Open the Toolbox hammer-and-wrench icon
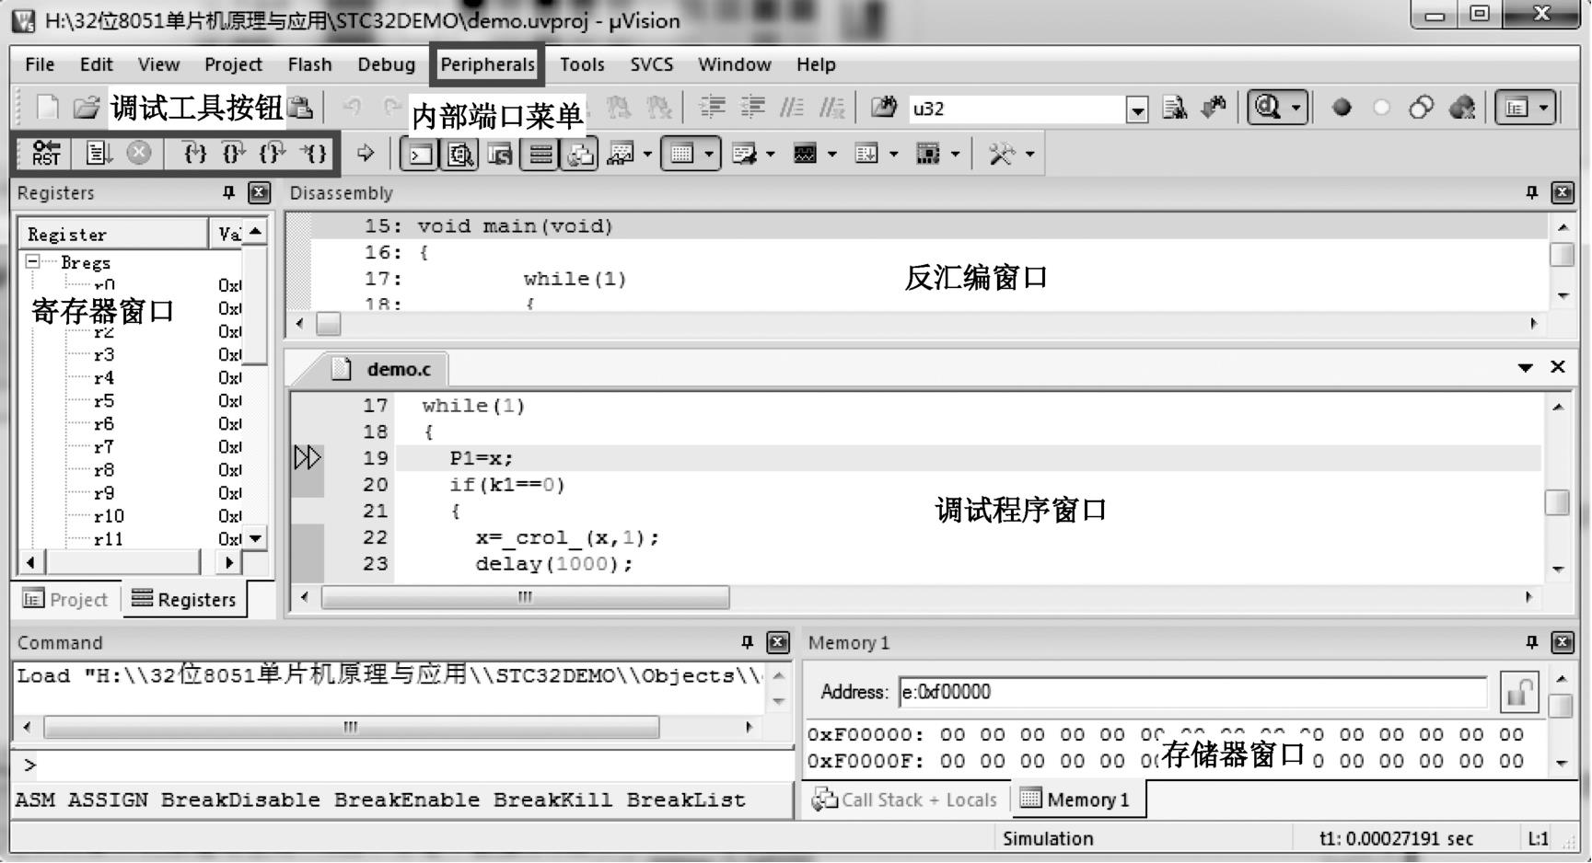Image resolution: width=1592 pixels, height=863 pixels. (1001, 154)
